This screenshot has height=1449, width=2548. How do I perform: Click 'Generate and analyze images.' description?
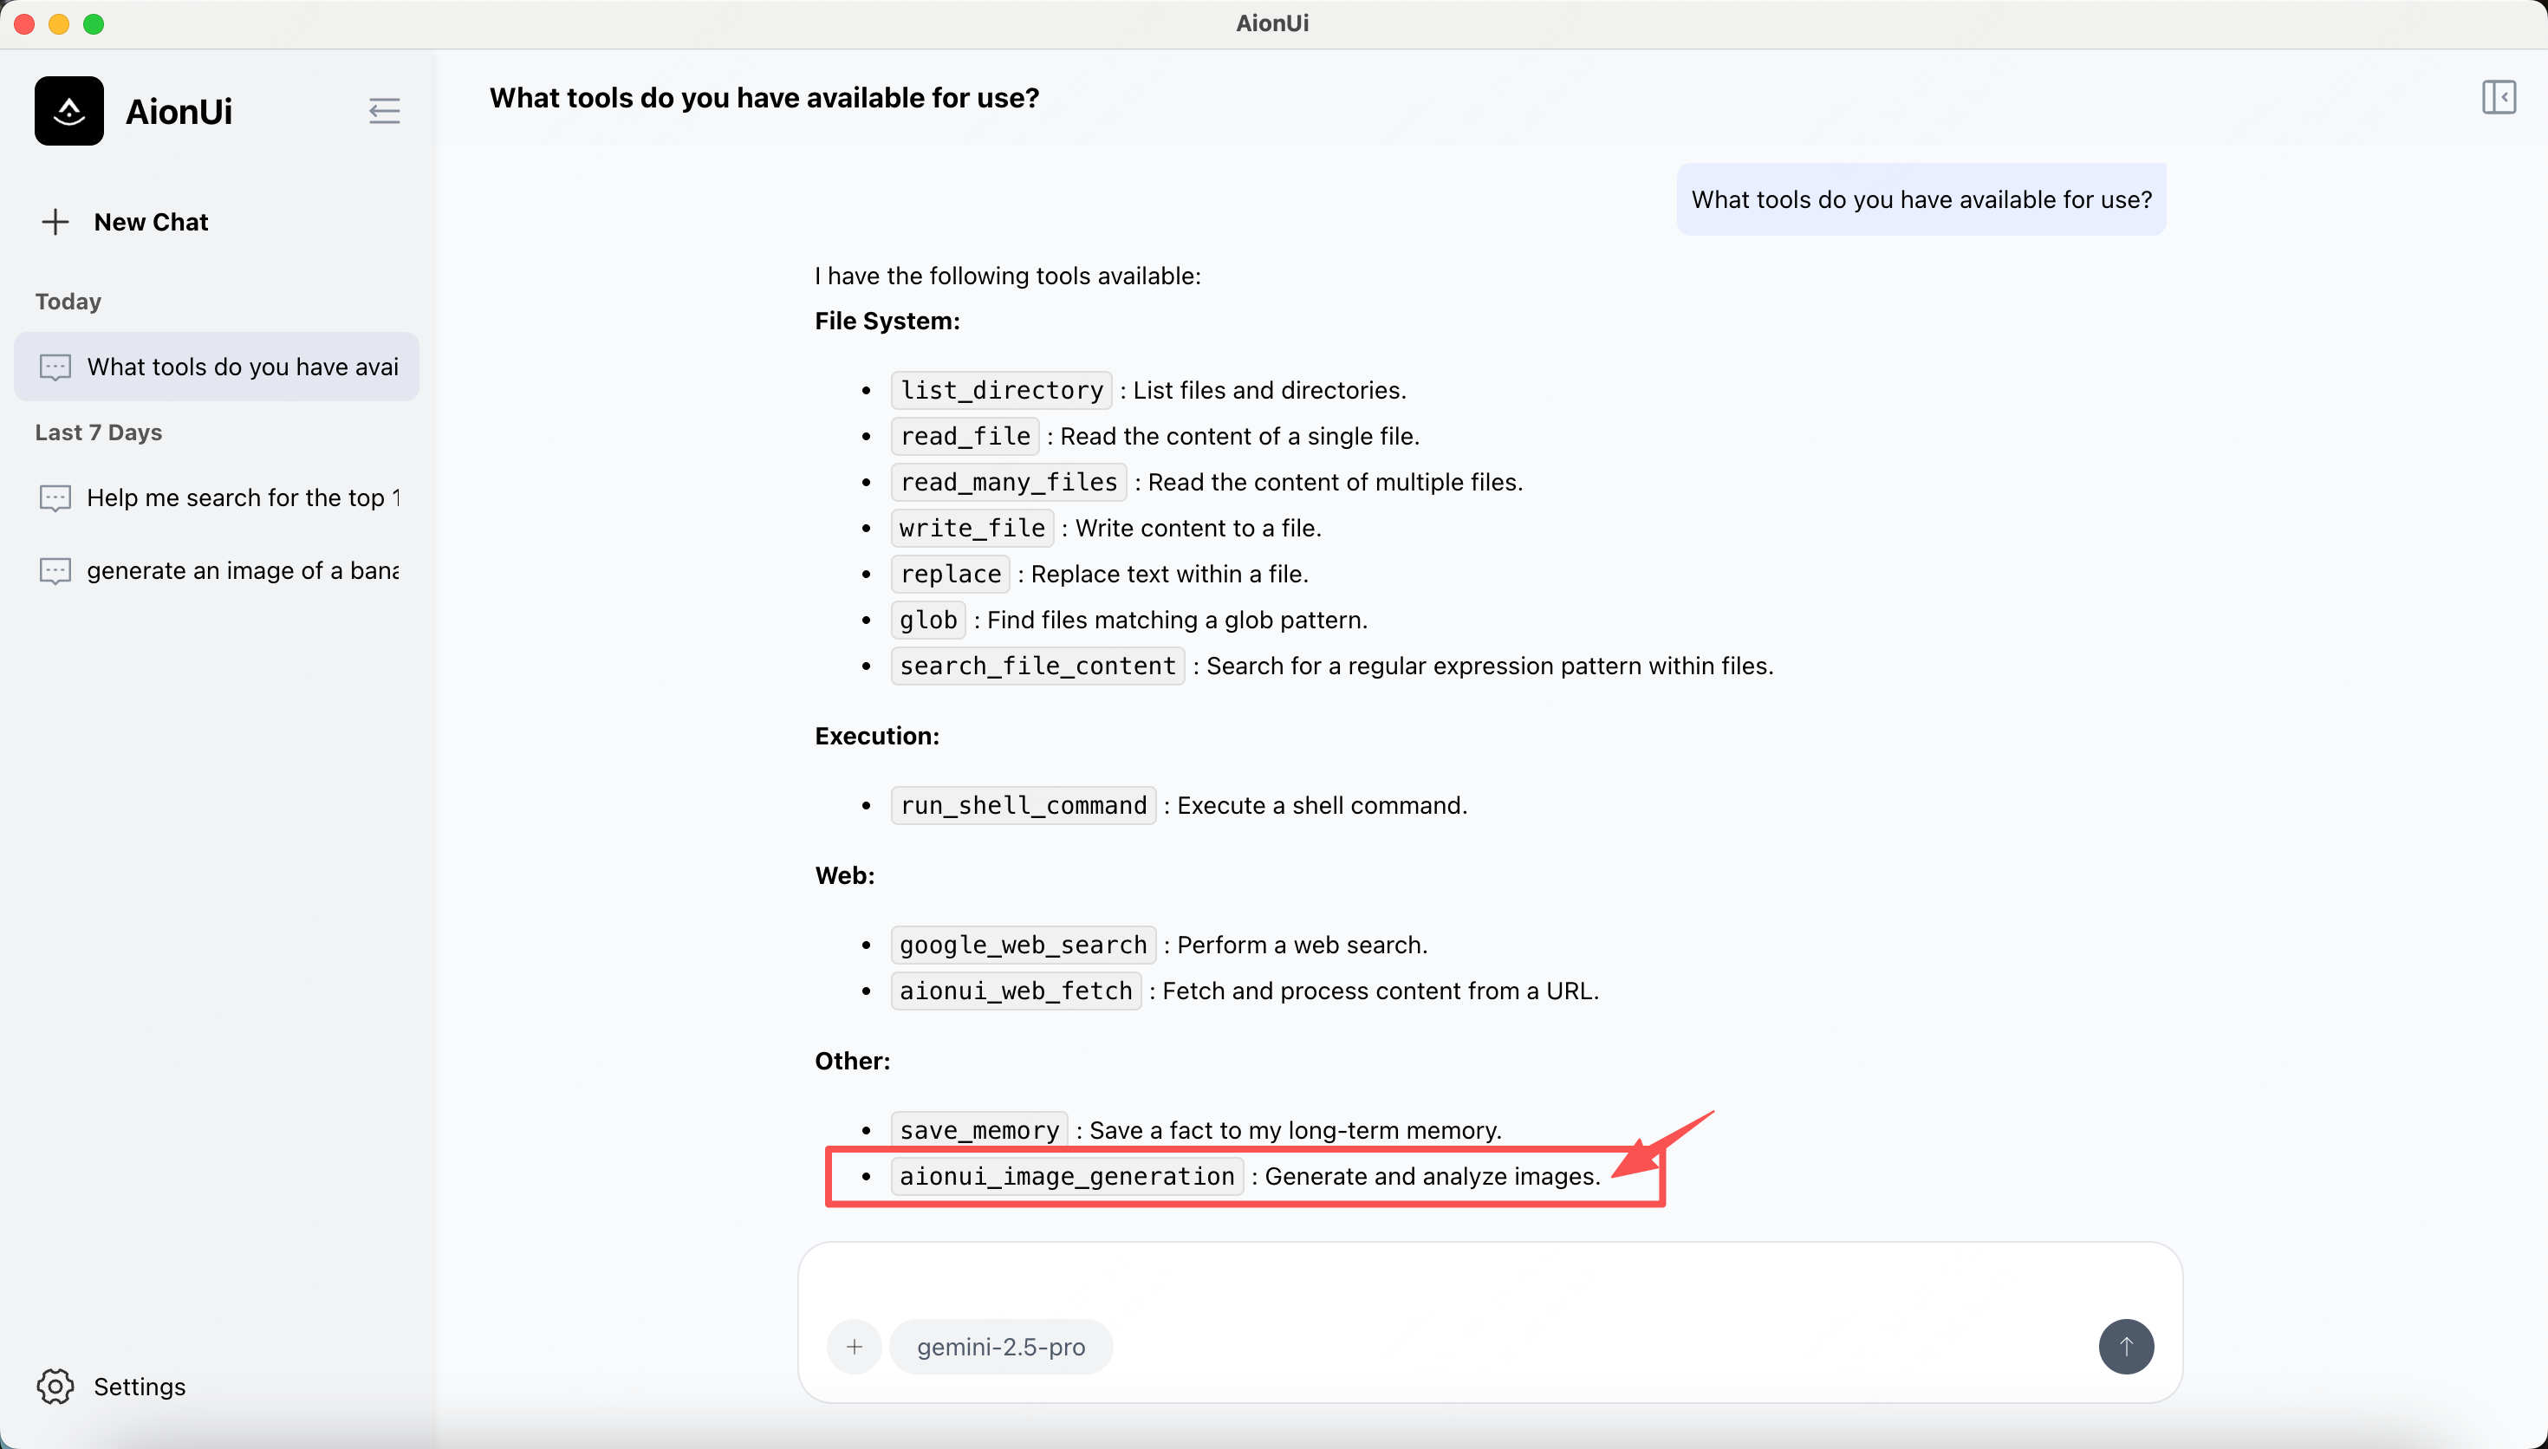1433,1176
